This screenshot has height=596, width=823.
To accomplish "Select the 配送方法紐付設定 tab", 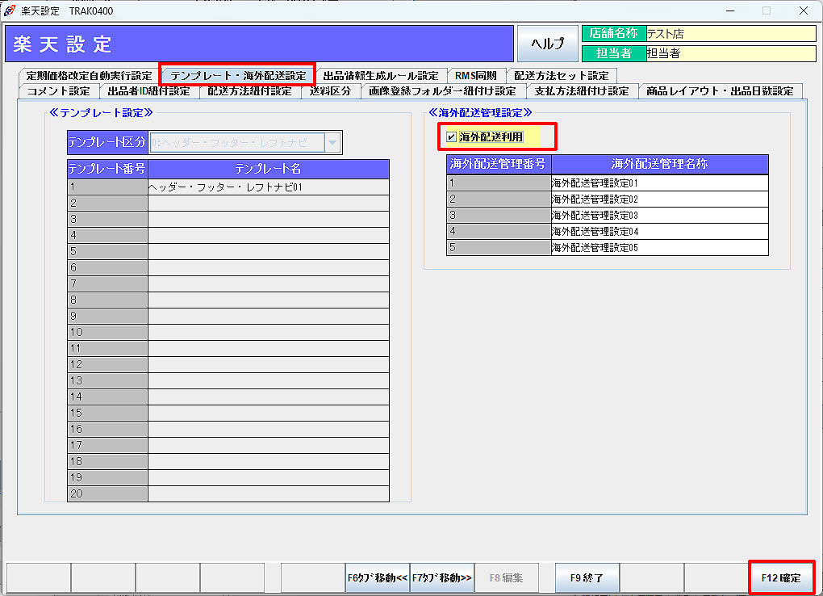I will tap(250, 91).
